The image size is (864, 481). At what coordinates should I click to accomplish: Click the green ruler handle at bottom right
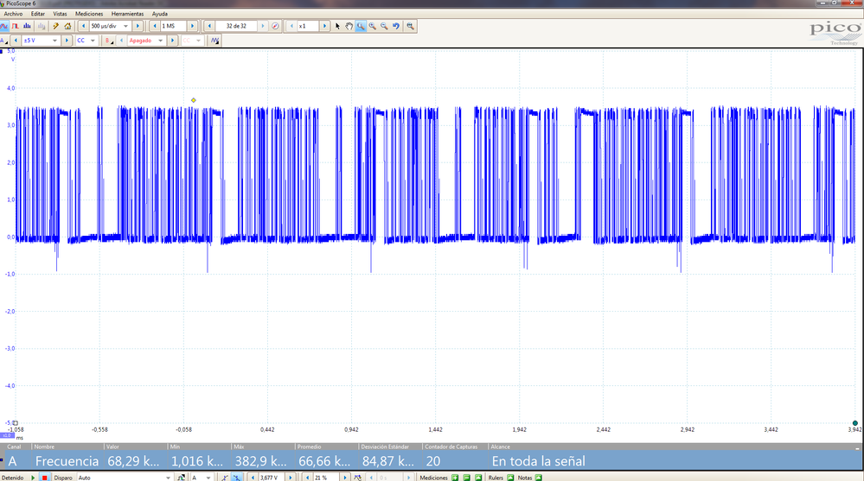[x=854, y=423]
